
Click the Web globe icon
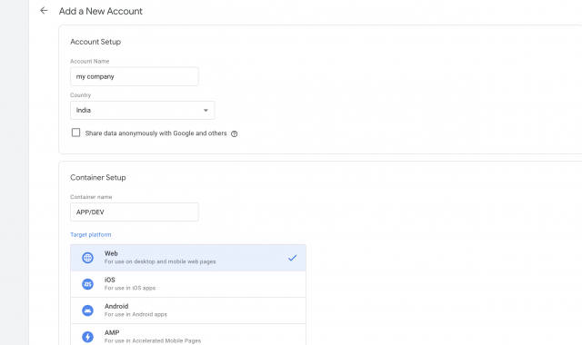(x=87, y=258)
